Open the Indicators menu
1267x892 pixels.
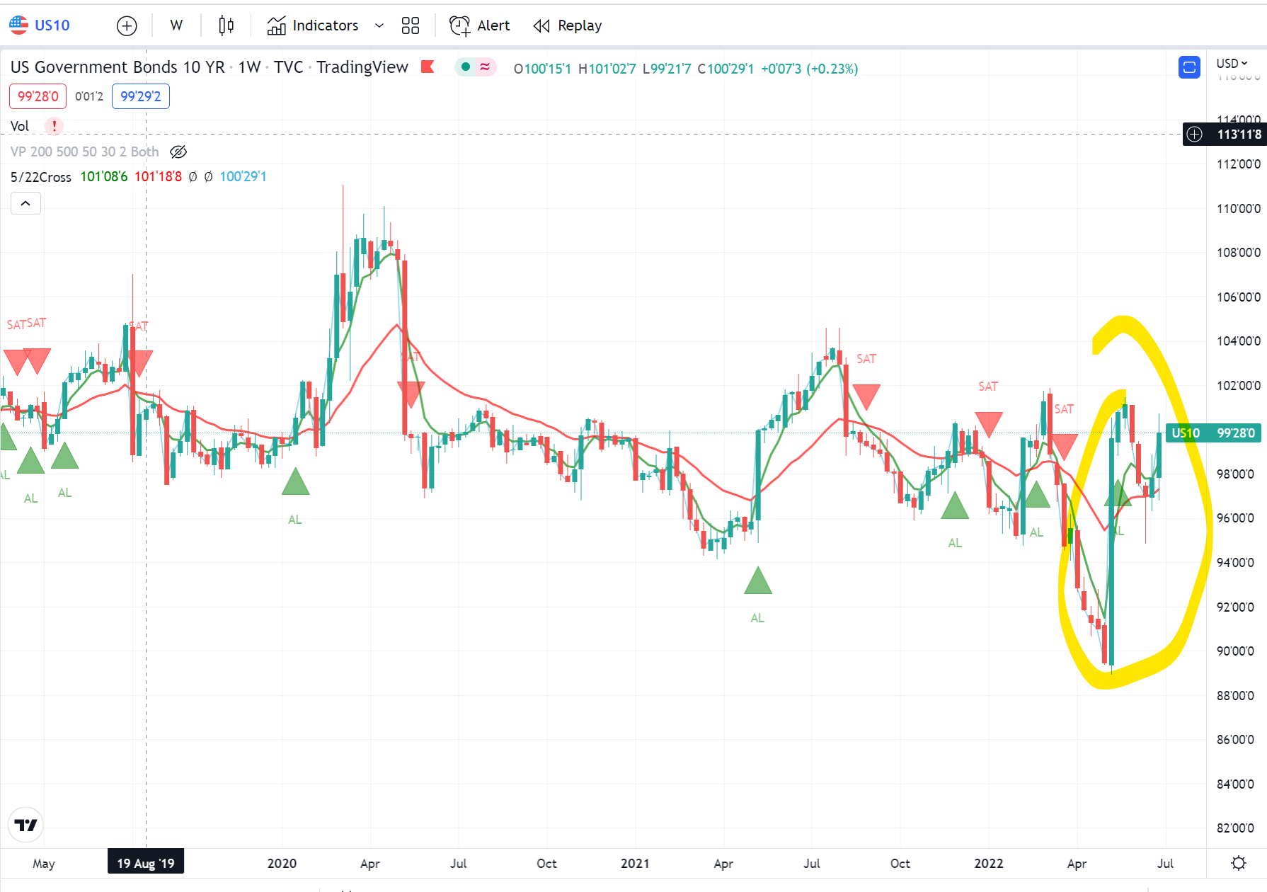(313, 26)
